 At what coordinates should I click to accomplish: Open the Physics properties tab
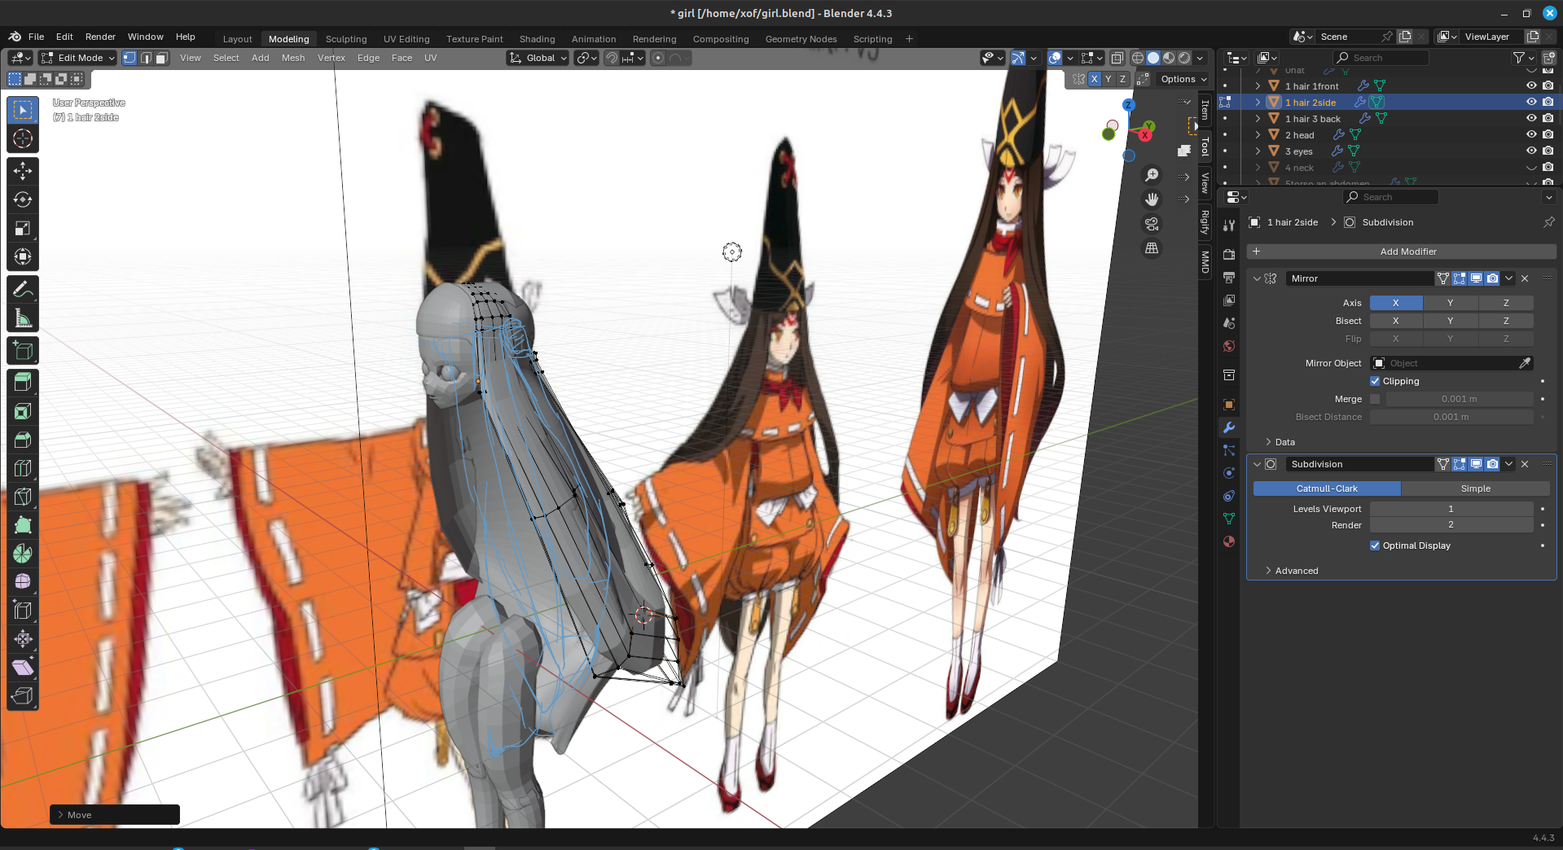[x=1229, y=473]
